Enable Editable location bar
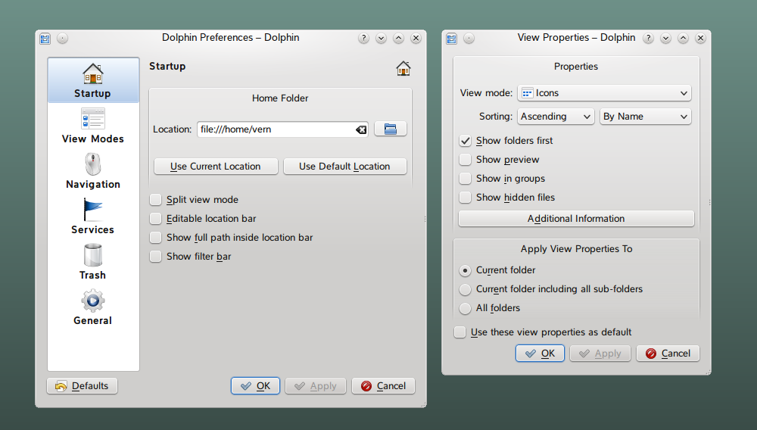The height and width of the screenshot is (430, 757). (x=155, y=219)
